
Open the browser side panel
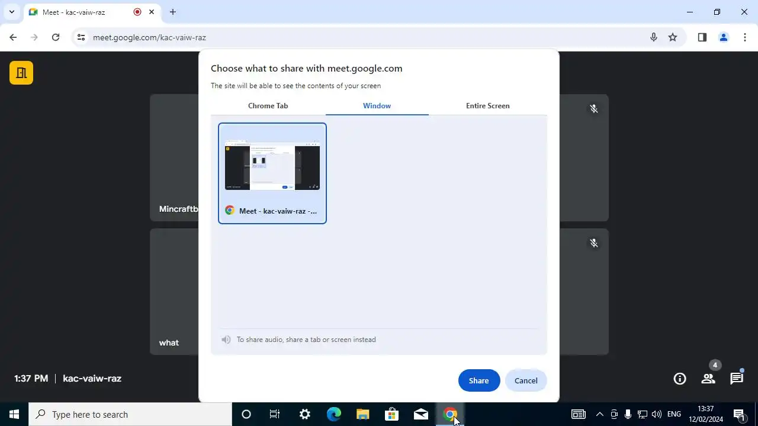click(702, 37)
